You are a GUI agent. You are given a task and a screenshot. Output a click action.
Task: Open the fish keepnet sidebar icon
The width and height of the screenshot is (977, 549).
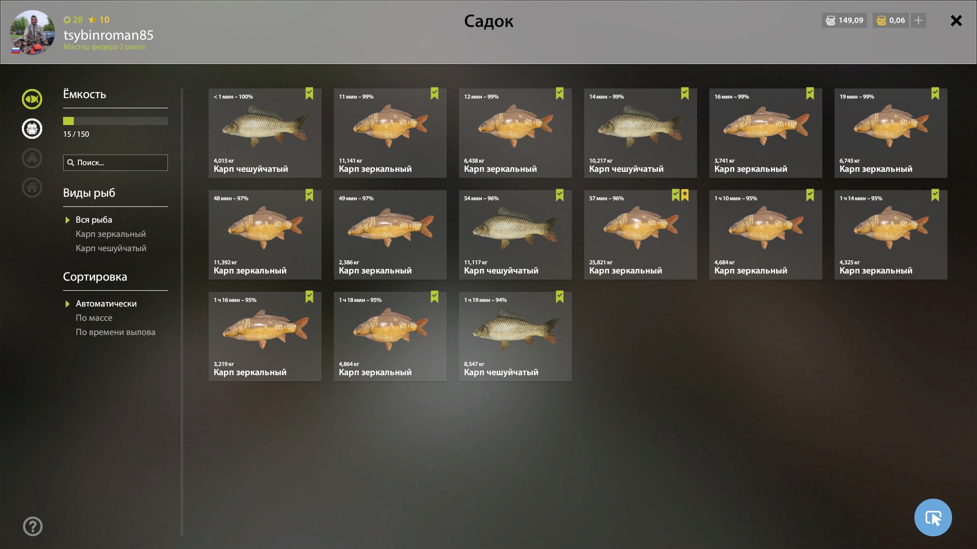32,99
